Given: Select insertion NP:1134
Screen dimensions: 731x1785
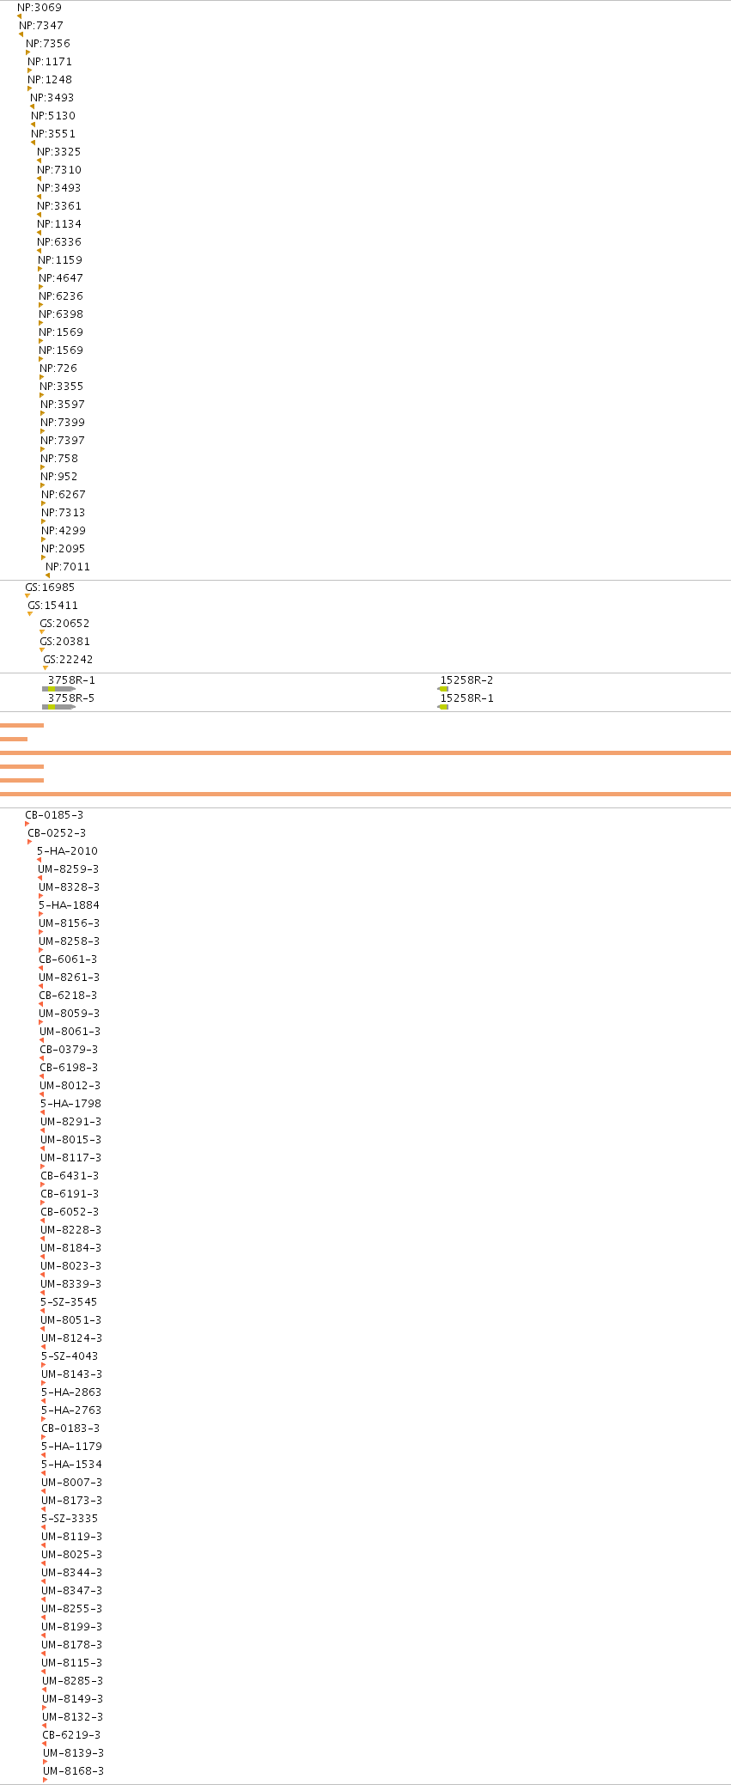Looking at the screenshot, I should click(x=59, y=224).
